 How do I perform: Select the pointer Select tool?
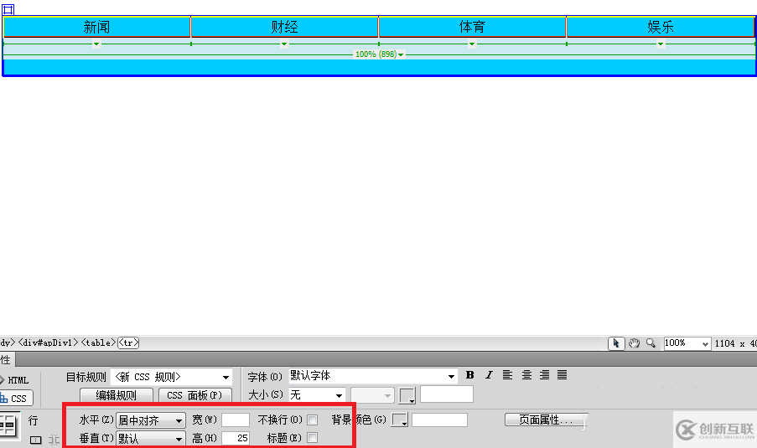tap(616, 343)
